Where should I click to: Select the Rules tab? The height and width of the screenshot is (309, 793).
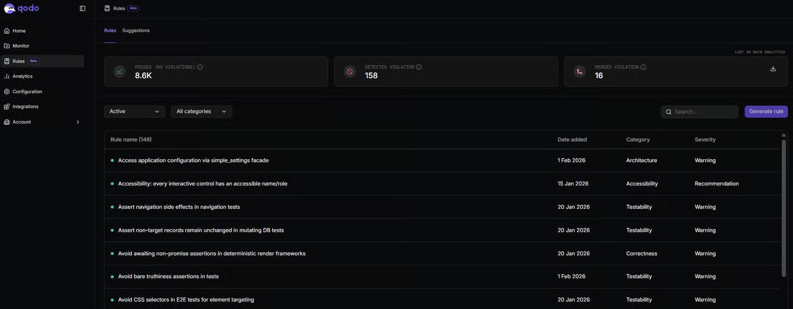(110, 30)
